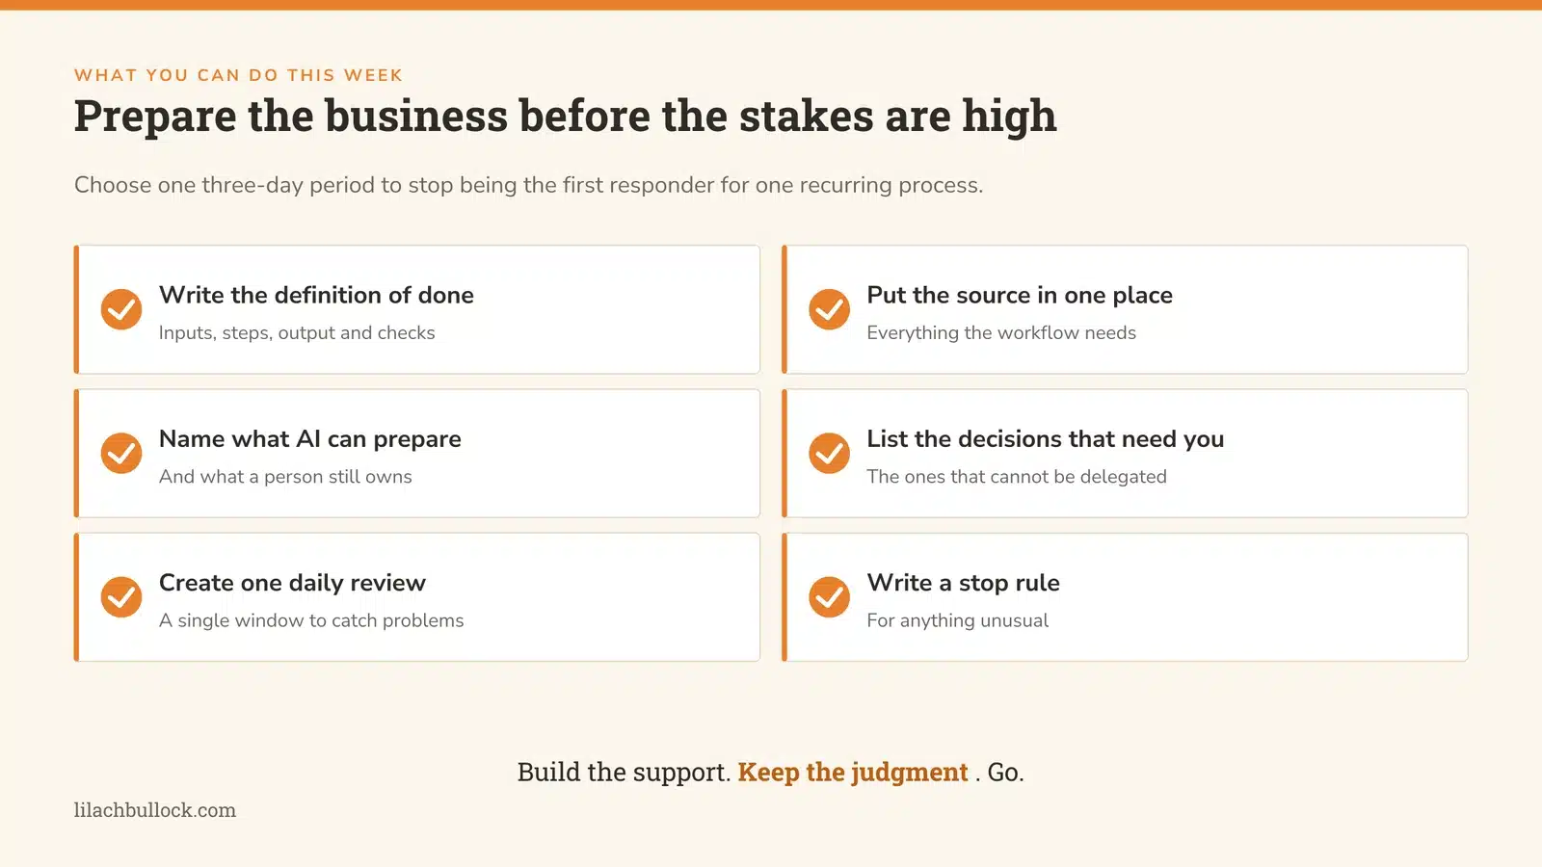Click 'A single window to catch problems' subtext
Image resolution: width=1542 pixels, height=867 pixels.
(311, 620)
